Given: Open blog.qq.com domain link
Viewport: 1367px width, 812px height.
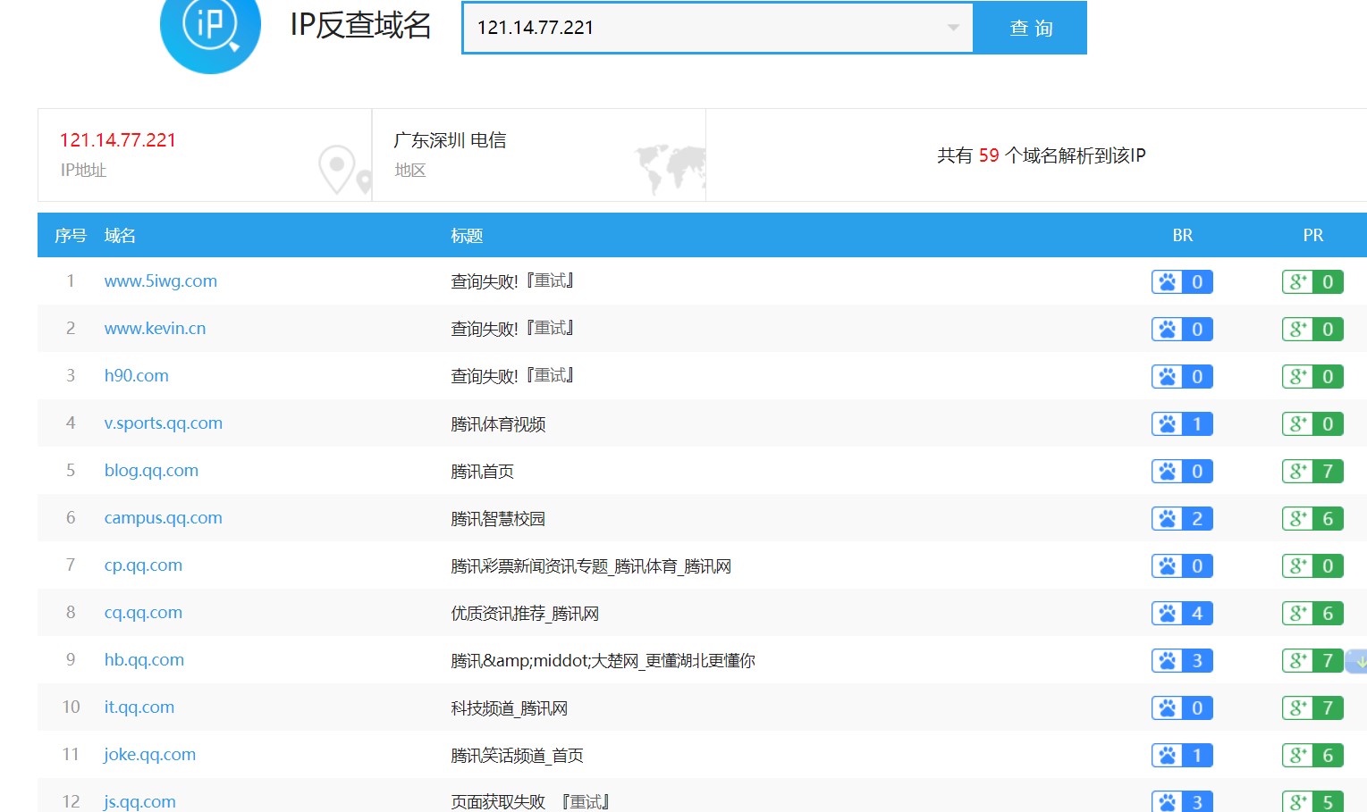Looking at the screenshot, I should click(x=151, y=471).
